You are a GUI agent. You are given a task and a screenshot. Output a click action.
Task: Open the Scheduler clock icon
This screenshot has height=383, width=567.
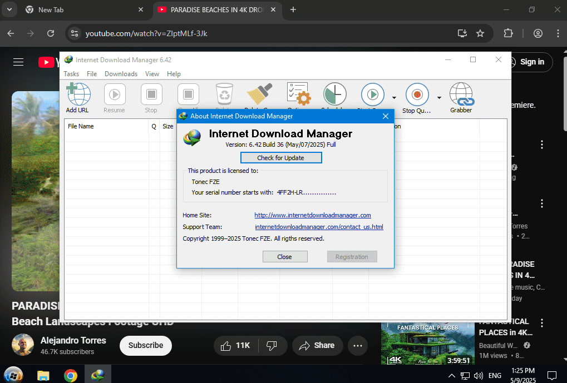(334, 94)
